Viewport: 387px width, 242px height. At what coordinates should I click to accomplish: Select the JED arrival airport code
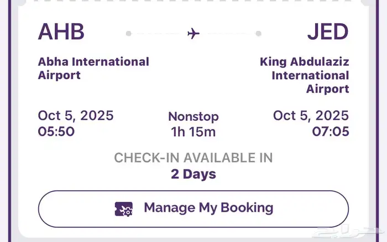pos(328,32)
